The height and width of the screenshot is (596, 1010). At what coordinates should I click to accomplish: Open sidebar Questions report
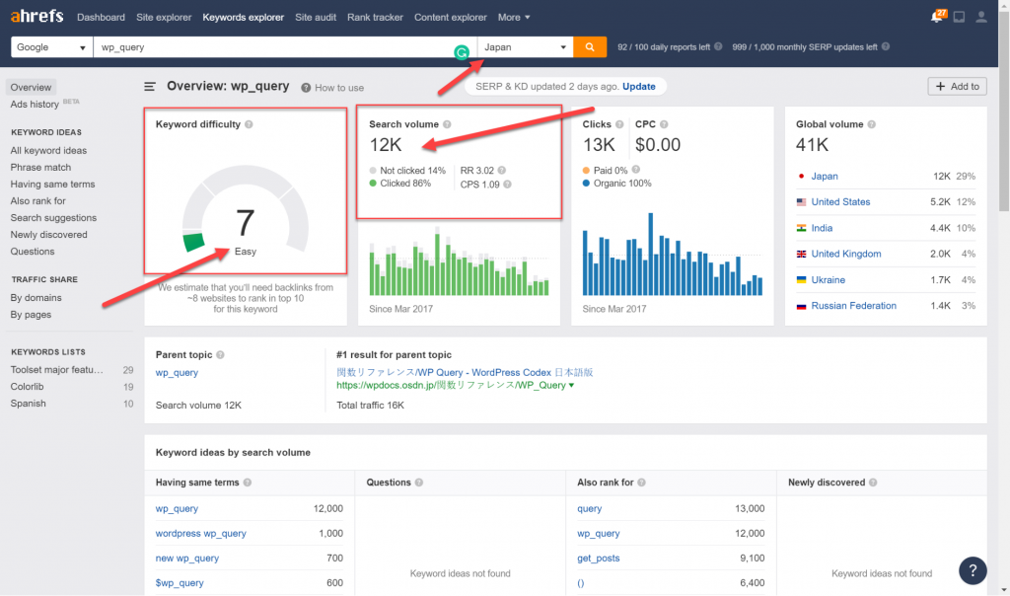[33, 252]
